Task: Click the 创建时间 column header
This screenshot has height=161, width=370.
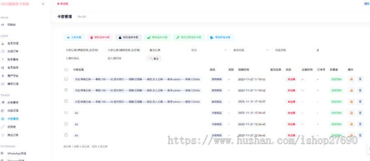Action: (x=243, y=70)
